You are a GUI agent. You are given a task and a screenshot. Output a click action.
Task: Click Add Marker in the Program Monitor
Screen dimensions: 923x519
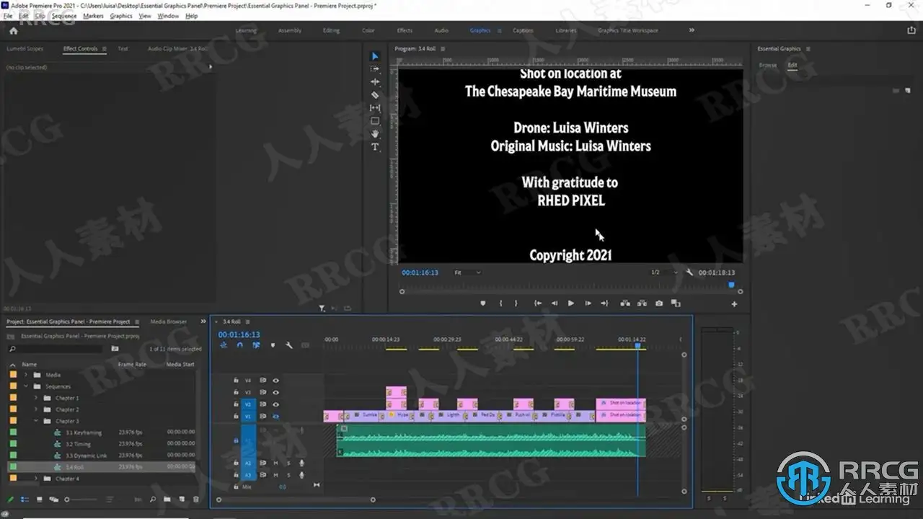pyautogui.click(x=483, y=303)
